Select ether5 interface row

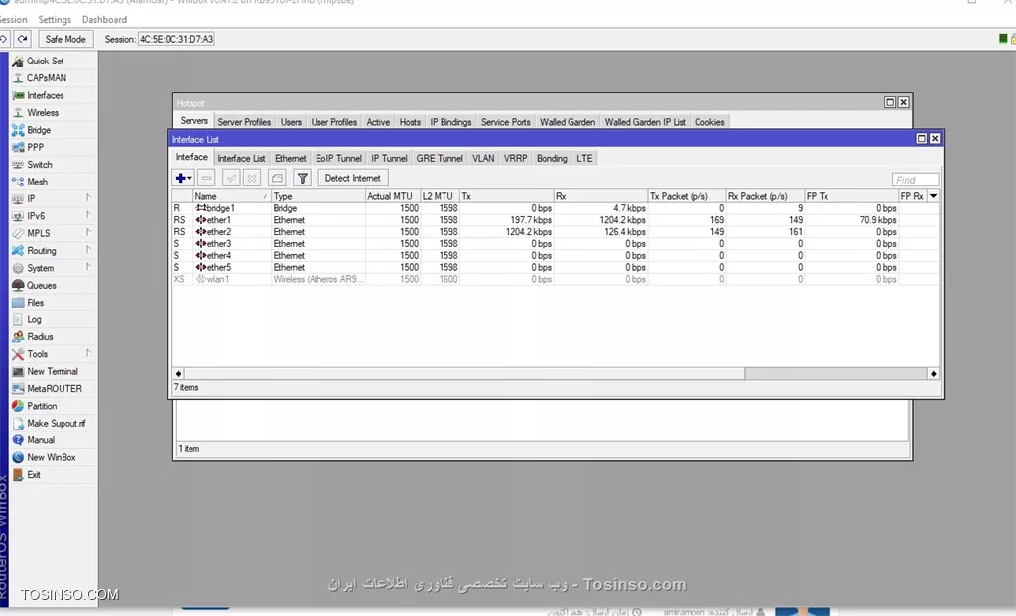click(555, 267)
